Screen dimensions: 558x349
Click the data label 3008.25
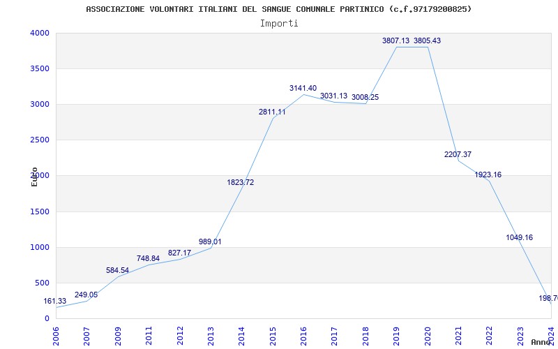(365, 97)
